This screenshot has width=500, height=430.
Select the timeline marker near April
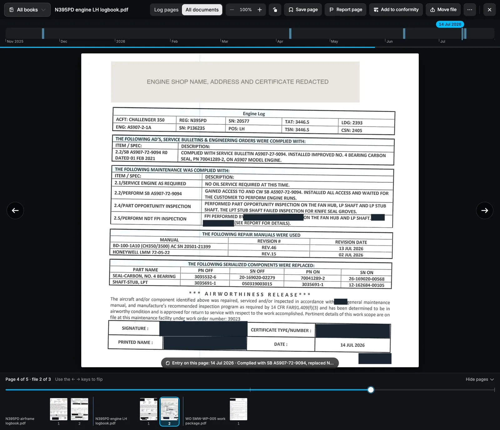click(x=290, y=33)
